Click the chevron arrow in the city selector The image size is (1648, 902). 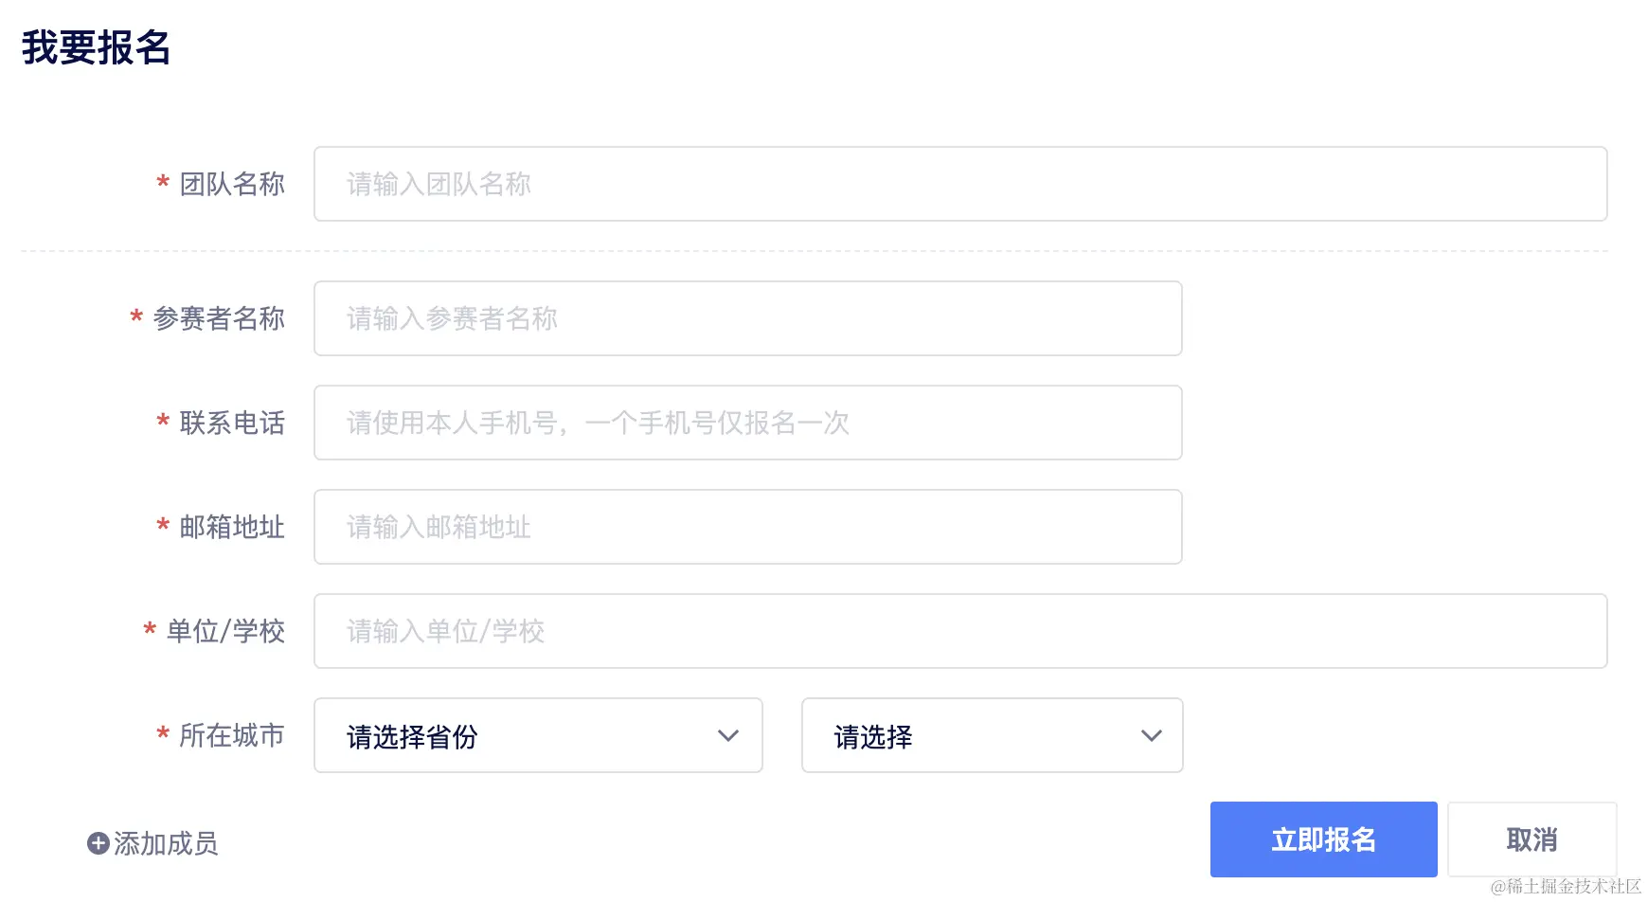(1151, 736)
